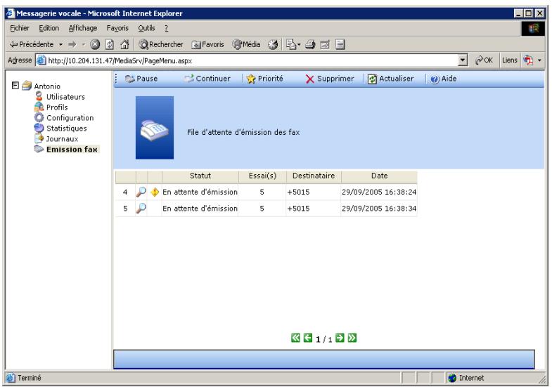Viewport: 552px width, 387px height.
Task: Open the address bar dropdown
Action: (463, 60)
